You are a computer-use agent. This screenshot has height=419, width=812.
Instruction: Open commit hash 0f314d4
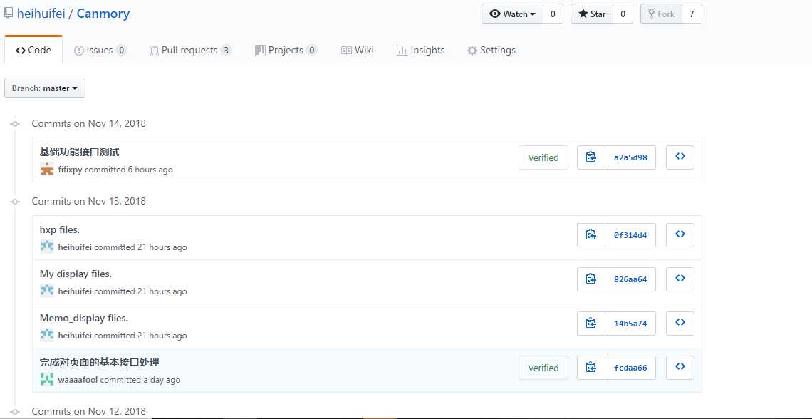630,235
